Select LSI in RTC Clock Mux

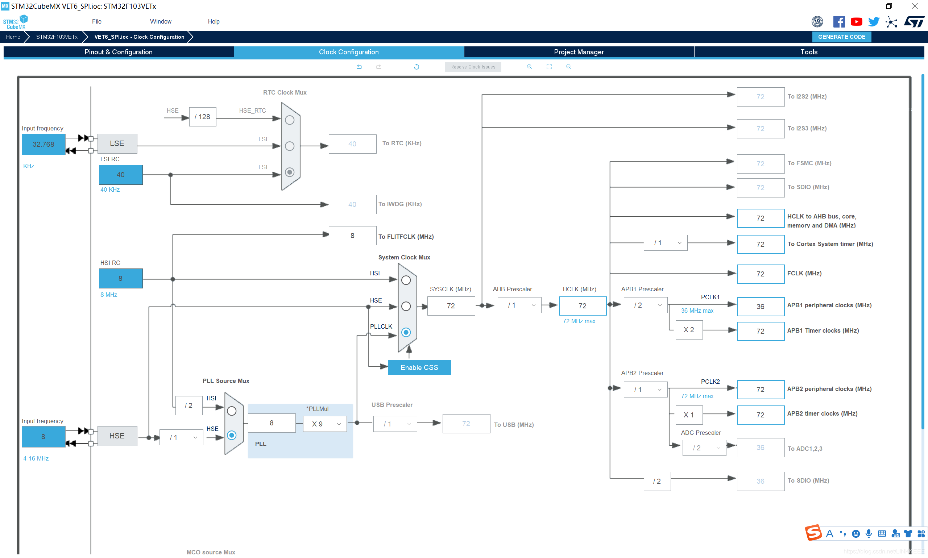(x=290, y=172)
